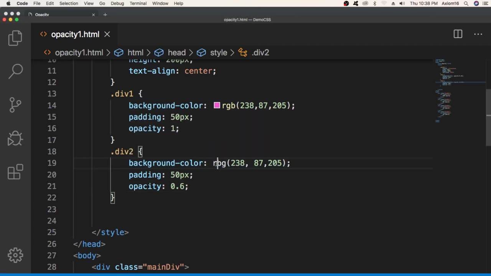Open the opacity1.html breadcrumb dropdown
This screenshot has height=276, width=491.
79,53
